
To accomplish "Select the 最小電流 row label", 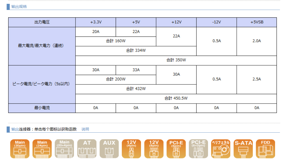I will [x=42, y=108].
